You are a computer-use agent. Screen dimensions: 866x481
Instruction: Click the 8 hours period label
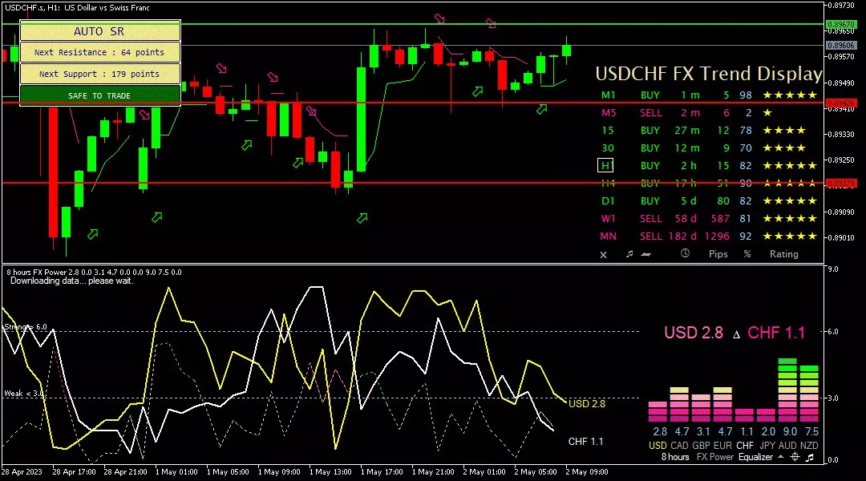click(x=675, y=457)
